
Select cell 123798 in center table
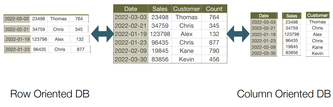coord(160,34)
